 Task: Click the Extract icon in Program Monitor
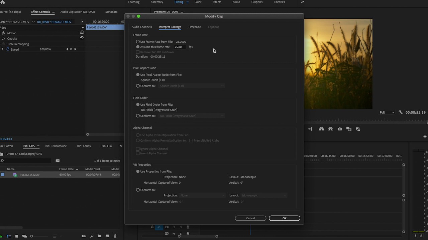pyautogui.click(x=330, y=129)
